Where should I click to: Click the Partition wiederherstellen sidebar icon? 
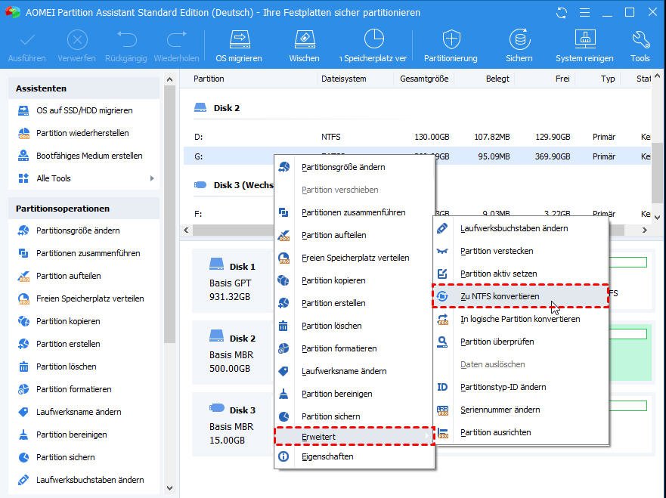(23, 133)
